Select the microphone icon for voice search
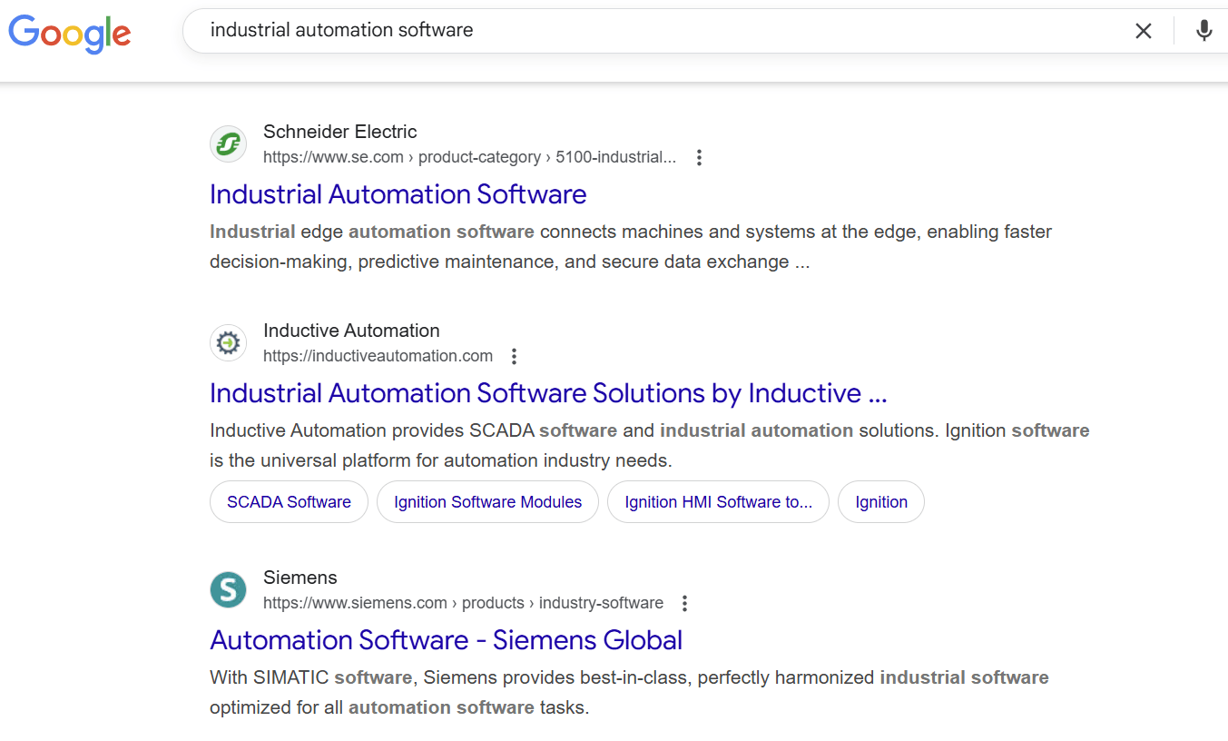The width and height of the screenshot is (1228, 741). [x=1203, y=30]
